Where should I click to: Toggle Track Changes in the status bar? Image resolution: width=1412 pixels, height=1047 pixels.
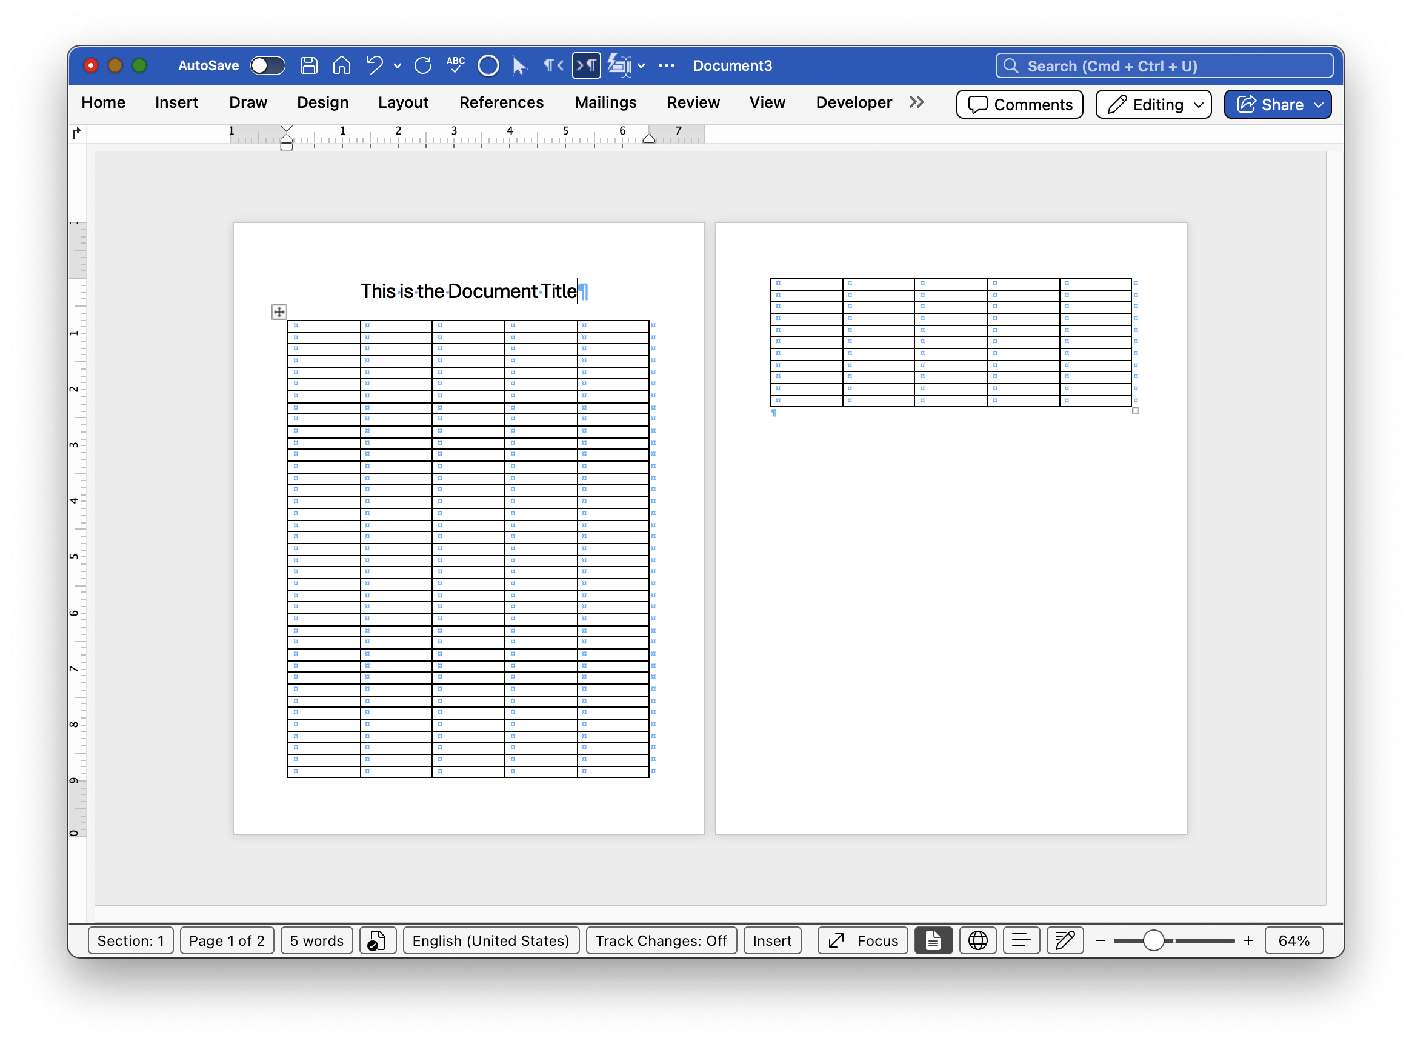pyautogui.click(x=661, y=940)
